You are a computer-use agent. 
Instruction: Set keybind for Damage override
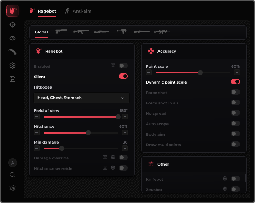point(105,157)
